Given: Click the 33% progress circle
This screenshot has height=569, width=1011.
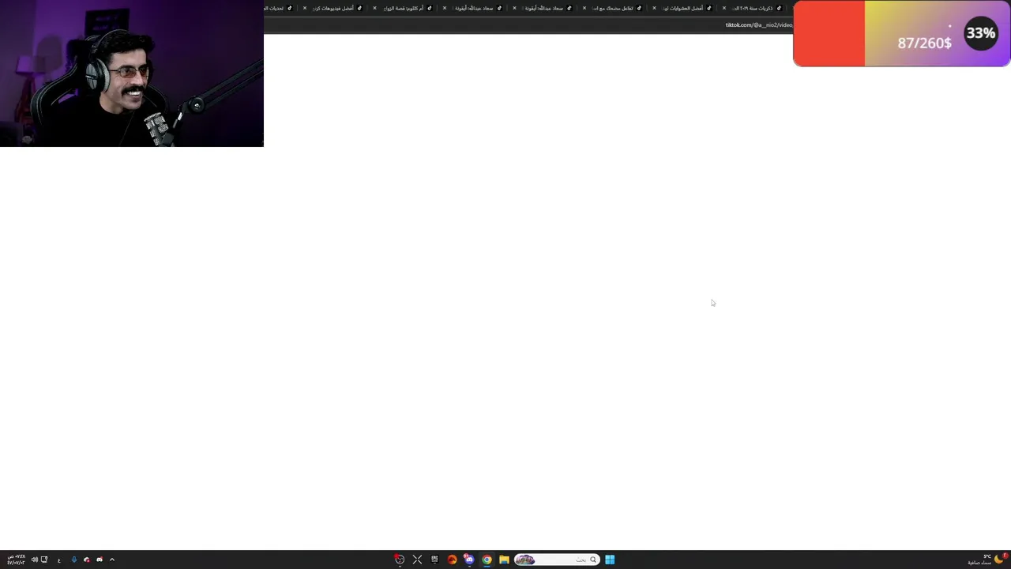Looking at the screenshot, I should [x=980, y=33].
